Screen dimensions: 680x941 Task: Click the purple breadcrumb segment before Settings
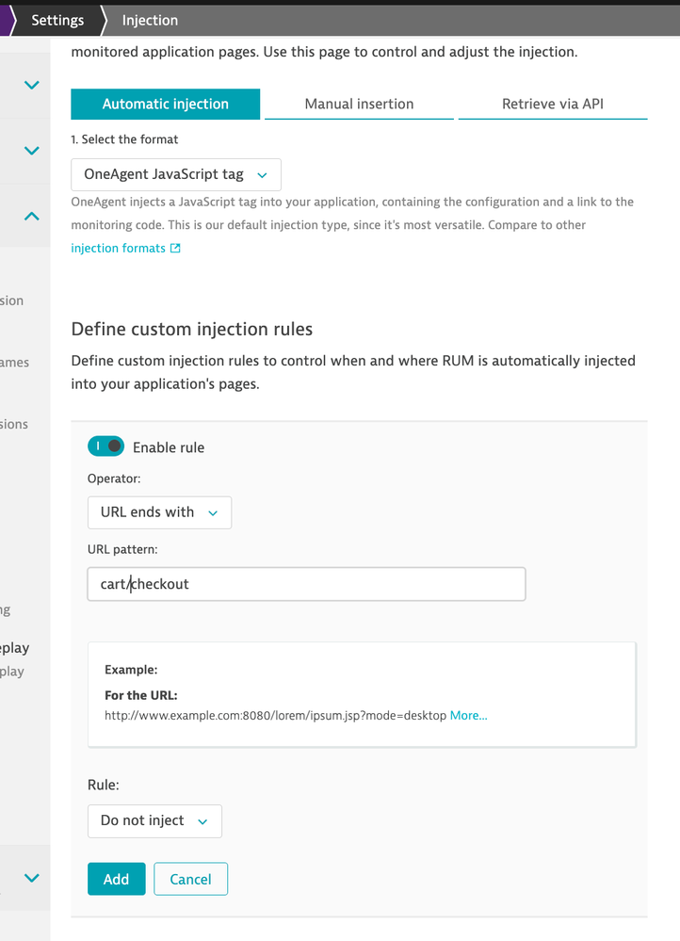(6, 20)
